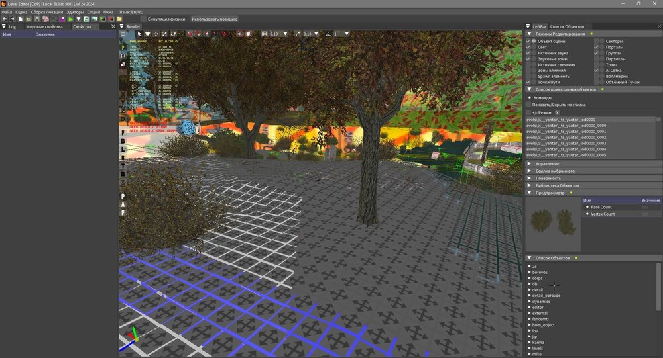Viewport: 663px width, 358px height.
Task: Switch to the Мировые свойства tab
Action: click(x=44, y=26)
